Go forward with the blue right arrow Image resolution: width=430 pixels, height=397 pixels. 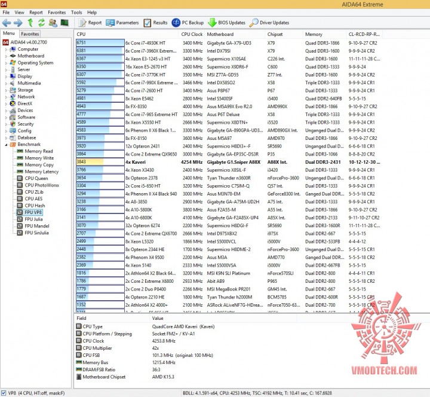[x=18, y=23]
